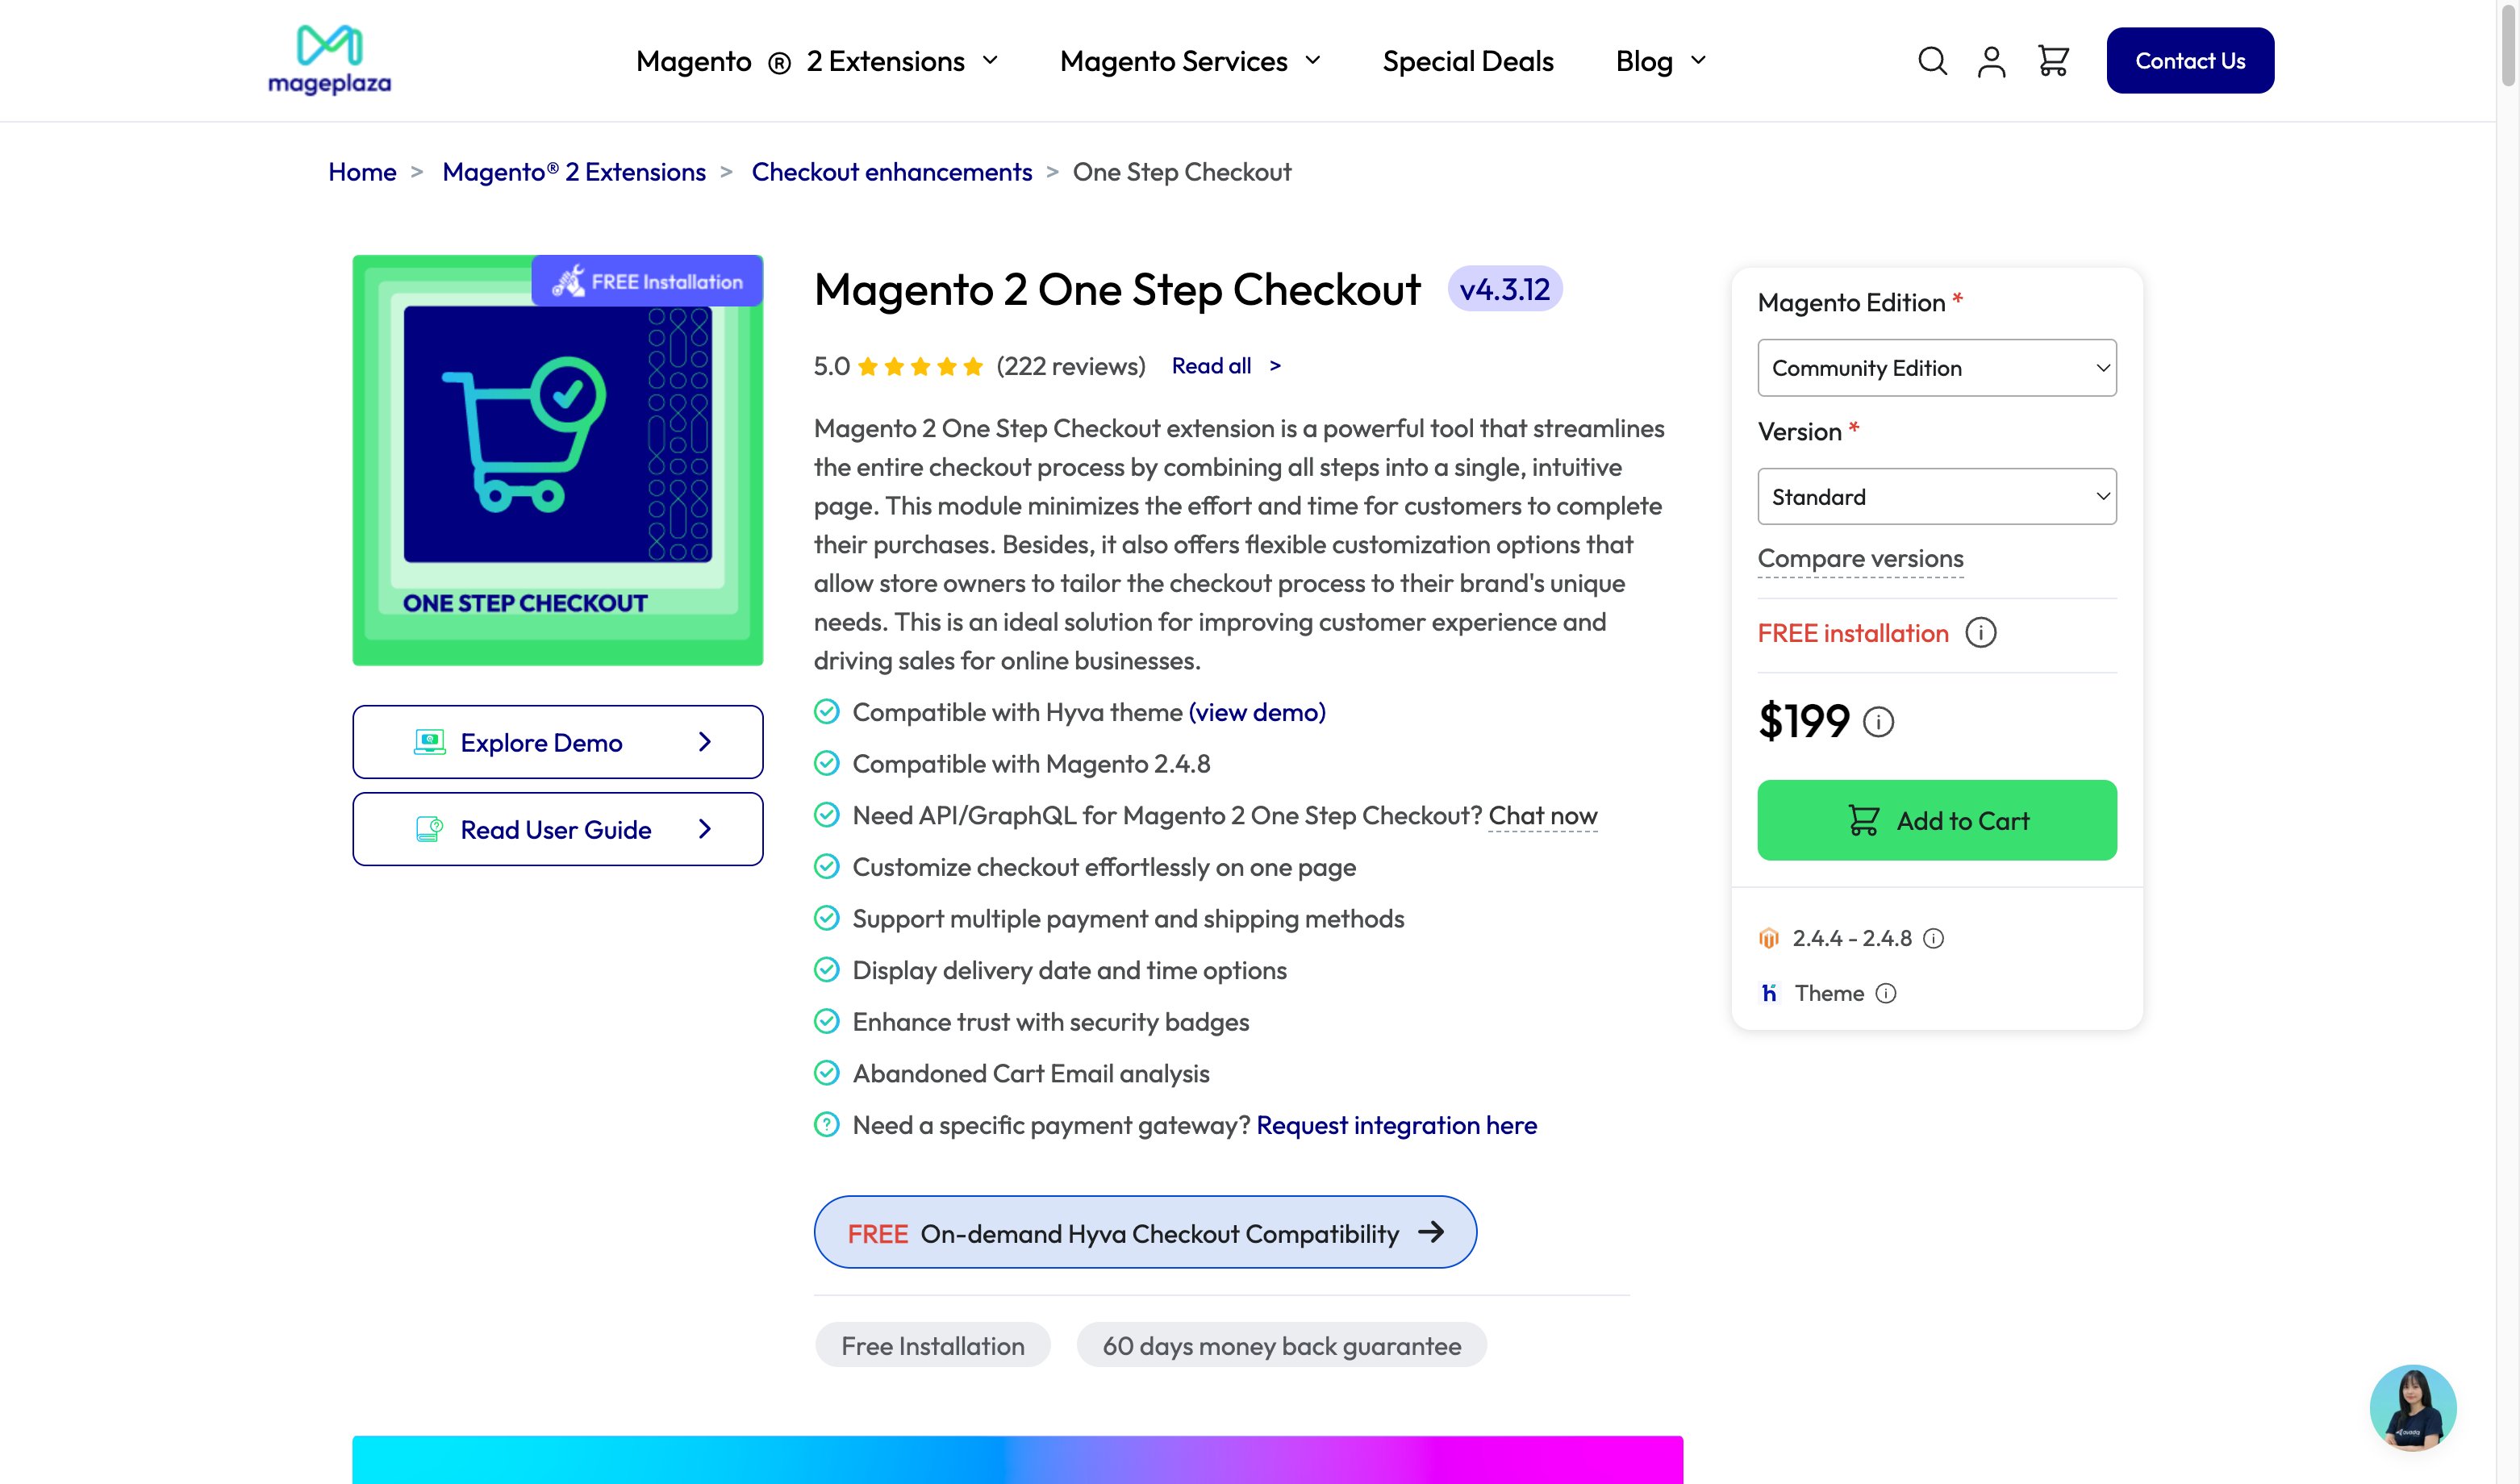Expand the Magento Services menu chevron

[x=1314, y=61]
